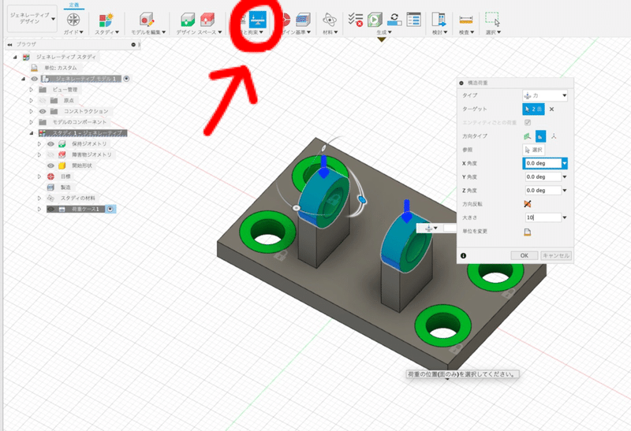Select the red Obstacle Geometry design space icon

207,19
